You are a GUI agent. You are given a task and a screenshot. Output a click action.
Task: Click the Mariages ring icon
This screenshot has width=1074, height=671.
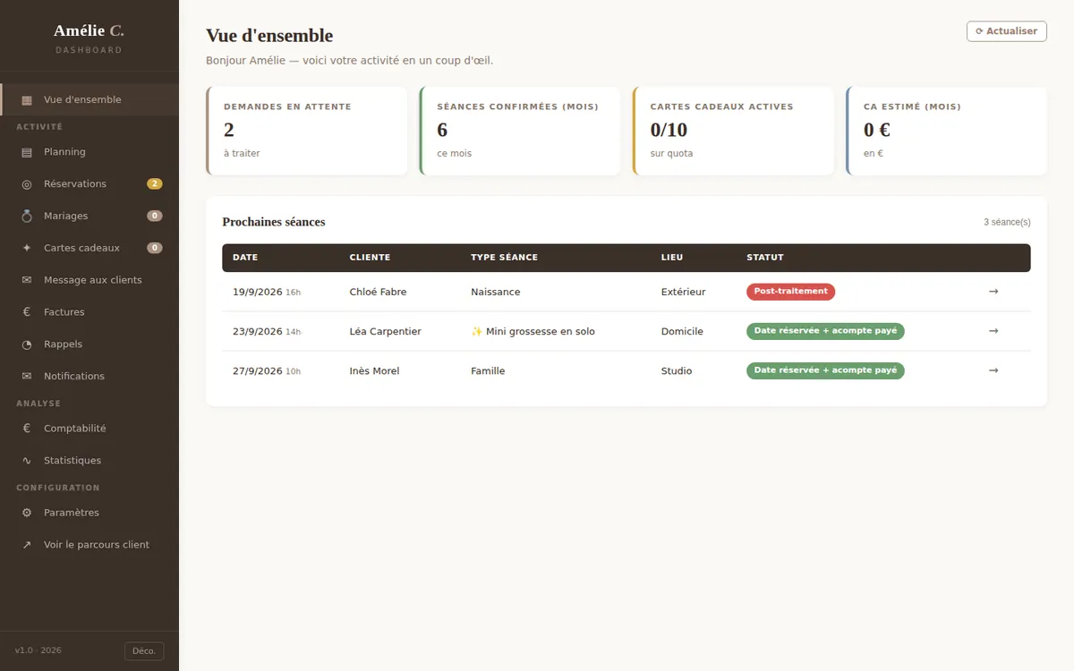pyautogui.click(x=27, y=217)
